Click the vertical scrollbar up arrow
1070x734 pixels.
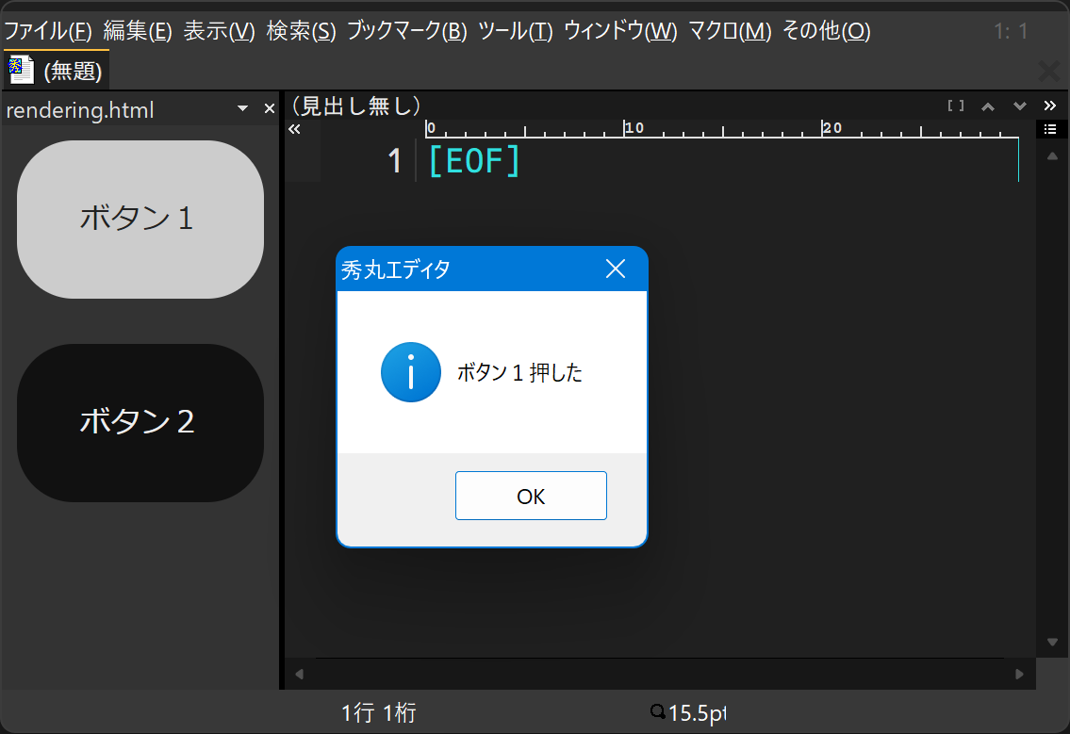click(1052, 156)
